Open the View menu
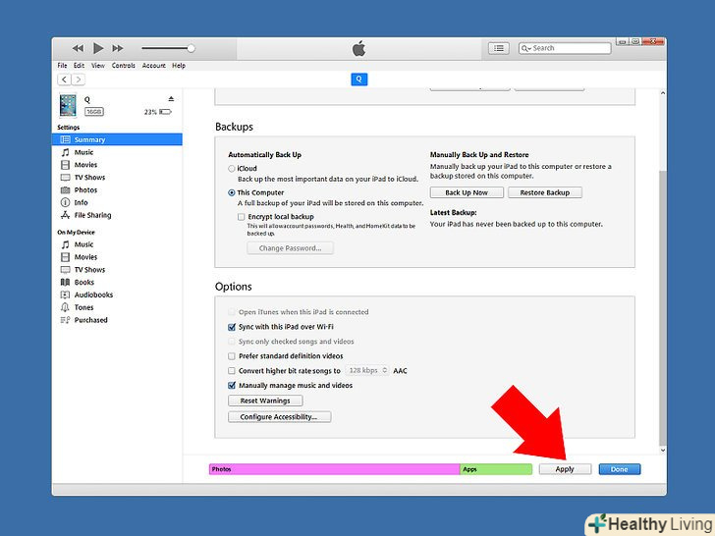The width and height of the screenshot is (715, 536). tap(98, 66)
